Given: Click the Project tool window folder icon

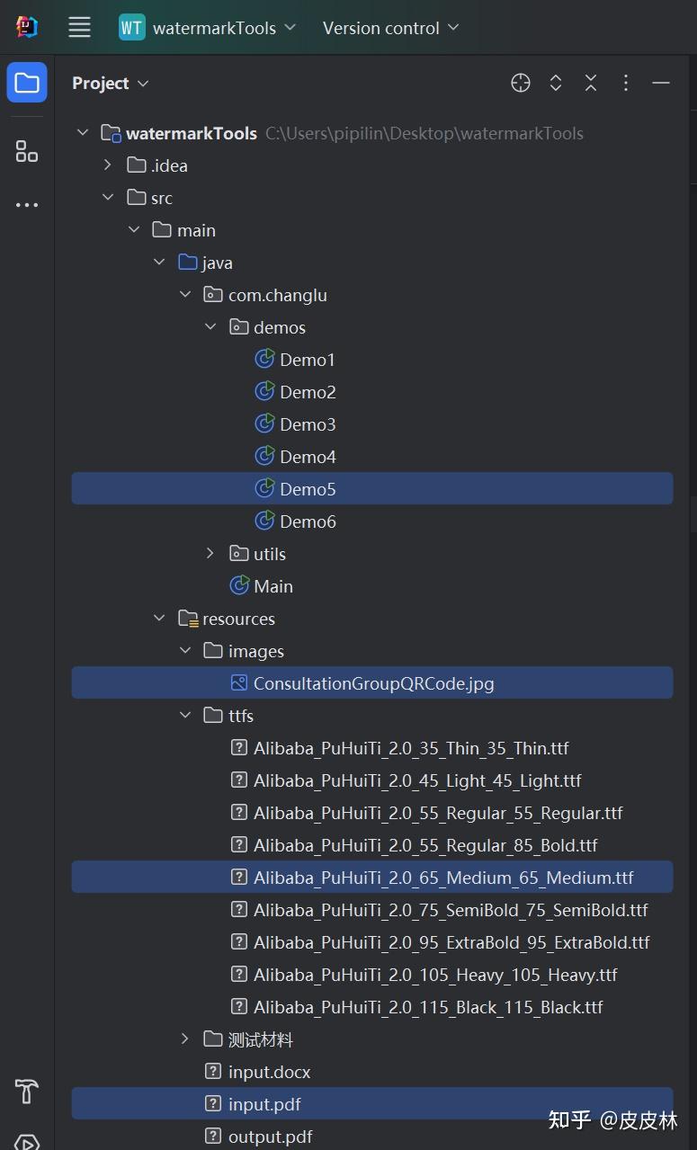Looking at the screenshot, I should coord(27,84).
